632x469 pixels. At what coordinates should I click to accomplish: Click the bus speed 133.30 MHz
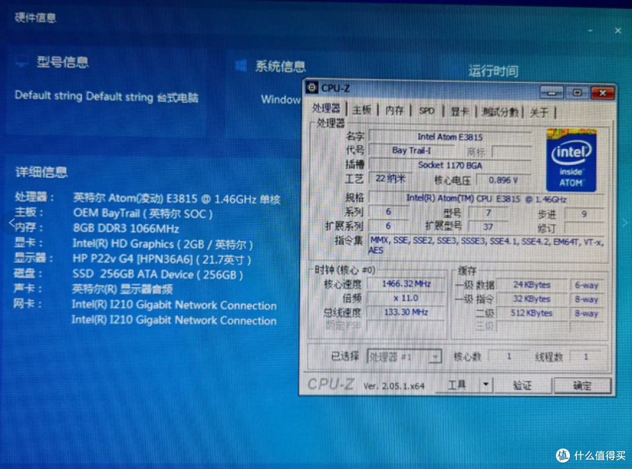click(406, 312)
